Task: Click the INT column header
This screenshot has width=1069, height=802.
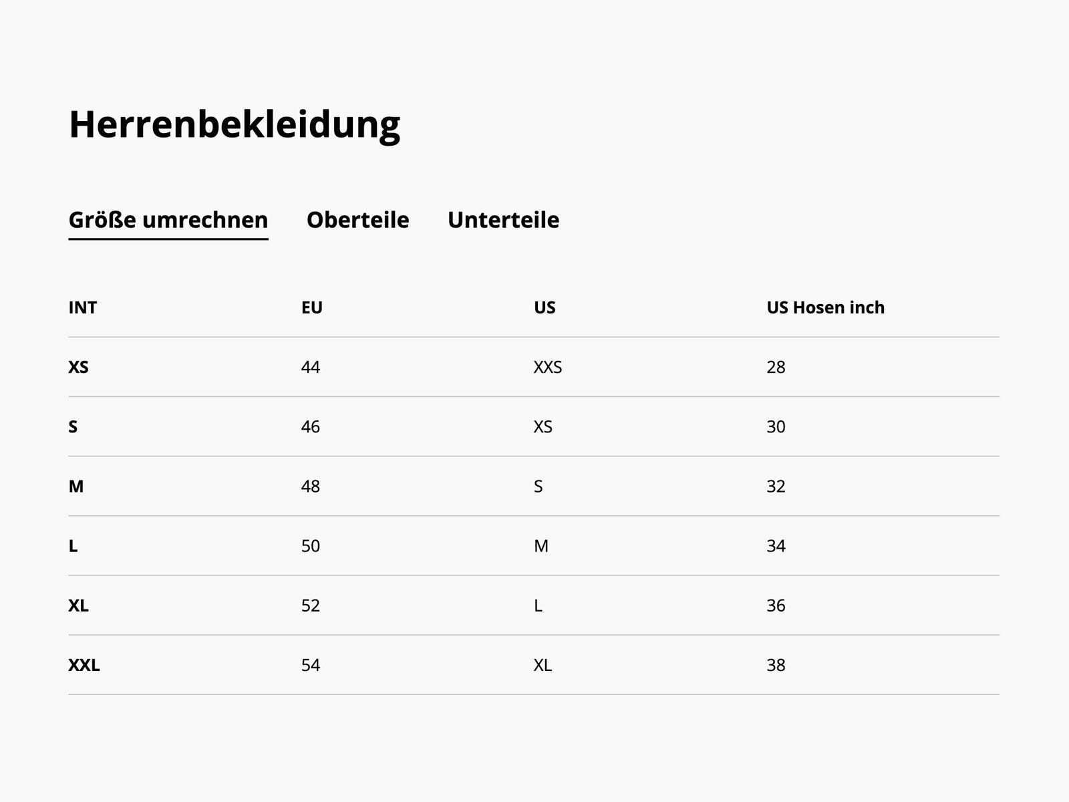Action: click(x=83, y=307)
